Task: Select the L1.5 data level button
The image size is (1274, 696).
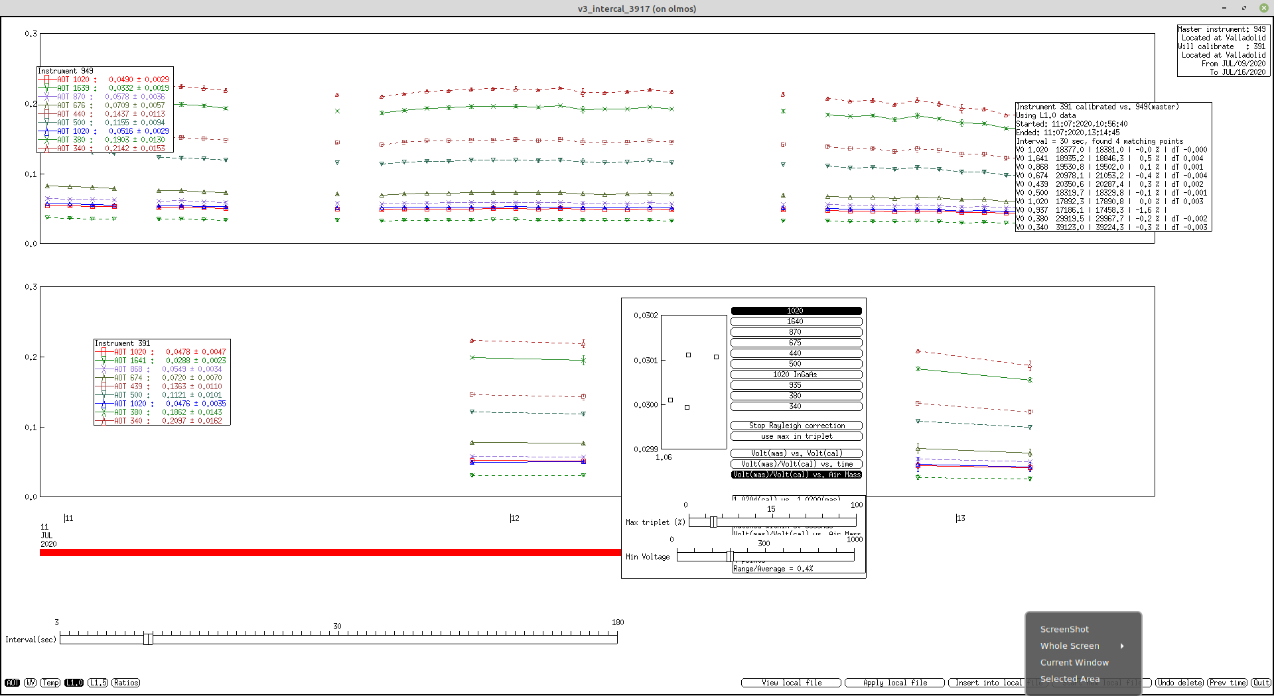Action: coord(98,683)
